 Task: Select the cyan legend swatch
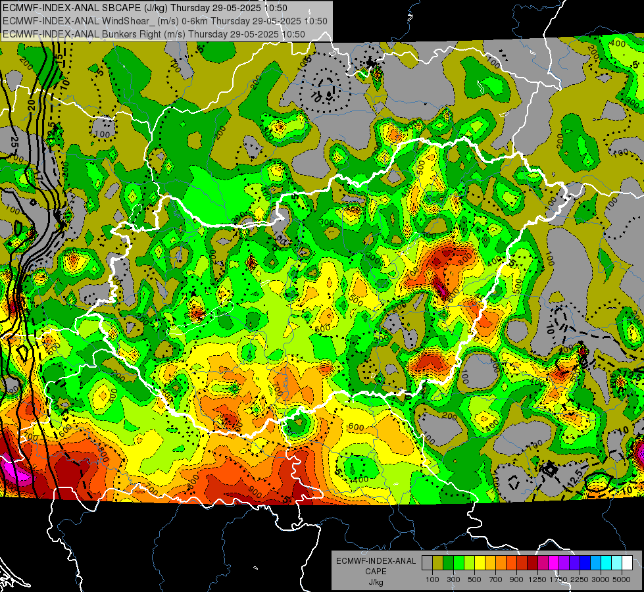[x=607, y=562]
